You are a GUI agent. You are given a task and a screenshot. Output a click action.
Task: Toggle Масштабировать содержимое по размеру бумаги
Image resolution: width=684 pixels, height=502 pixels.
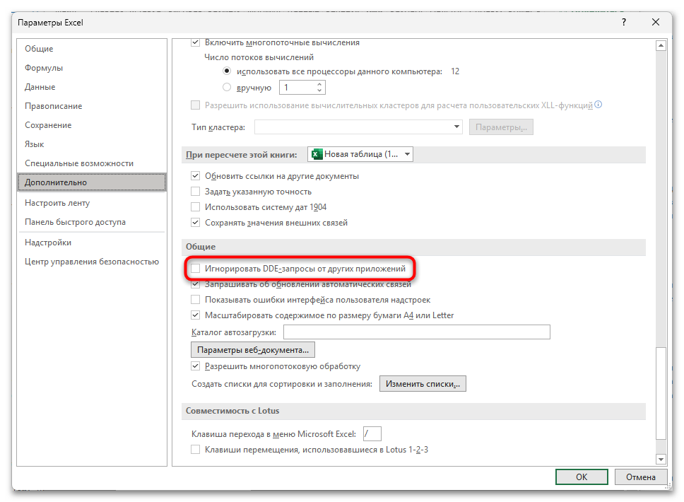pyautogui.click(x=196, y=315)
